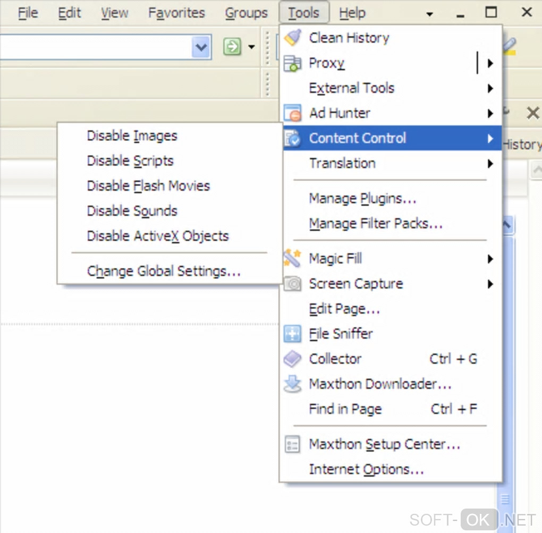Expand the Go button dropdown arrow

[252, 47]
